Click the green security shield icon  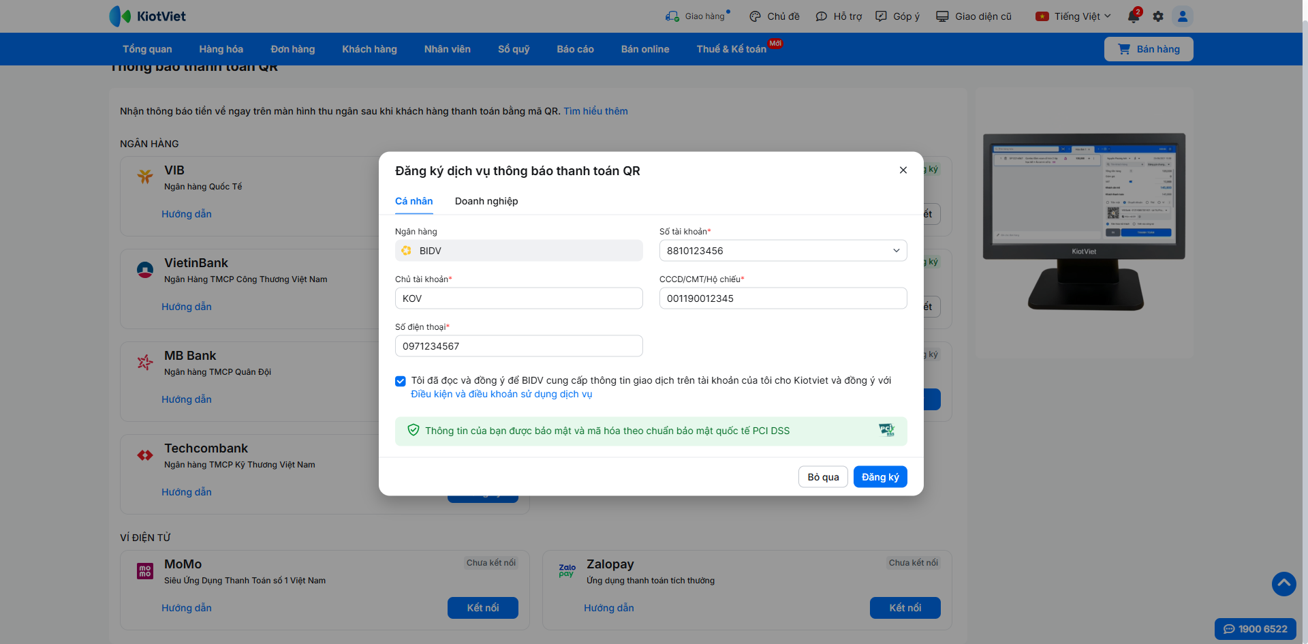click(414, 430)
